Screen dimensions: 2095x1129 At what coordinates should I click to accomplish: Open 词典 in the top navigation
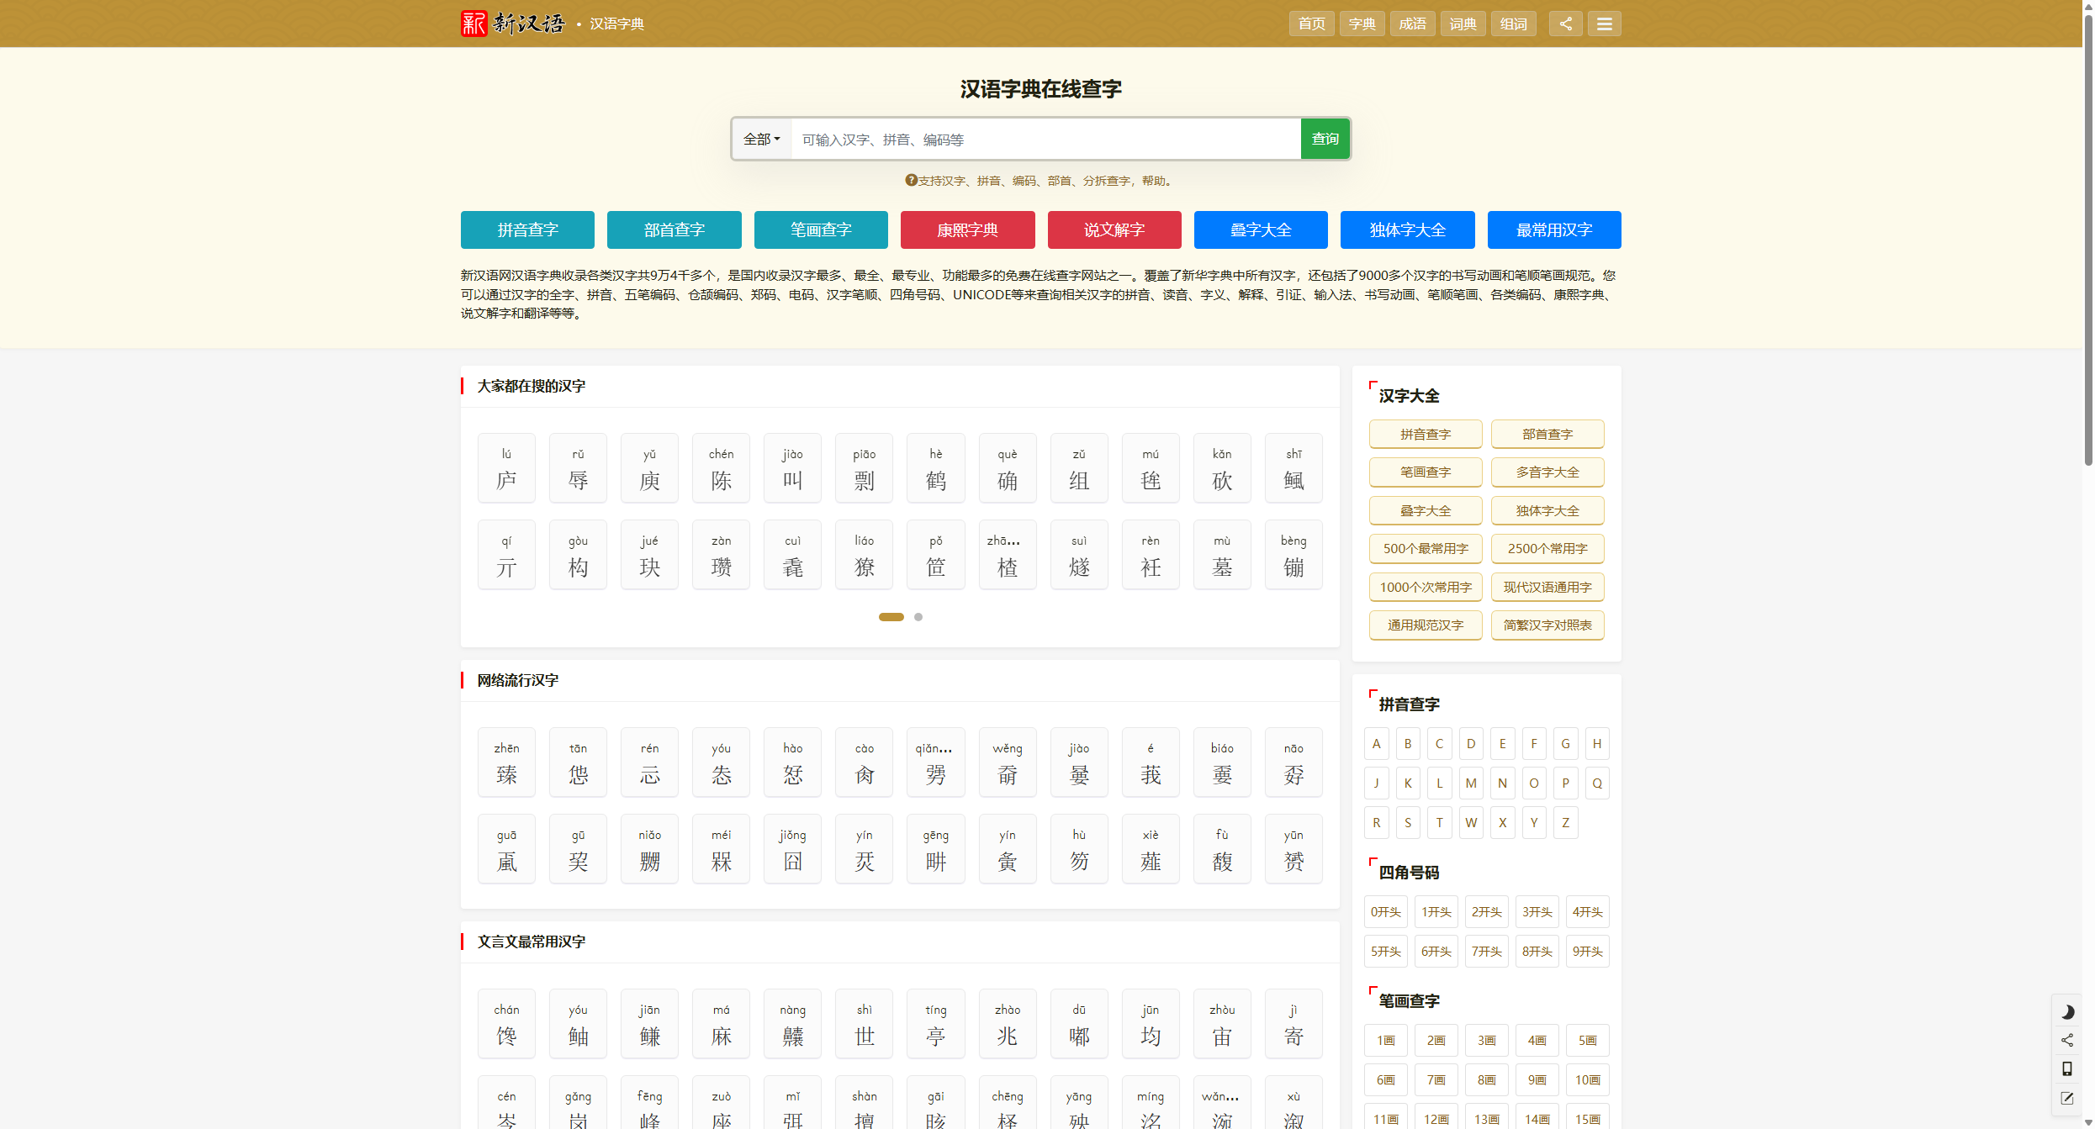pyautogui.click(x=1463, y=24)
